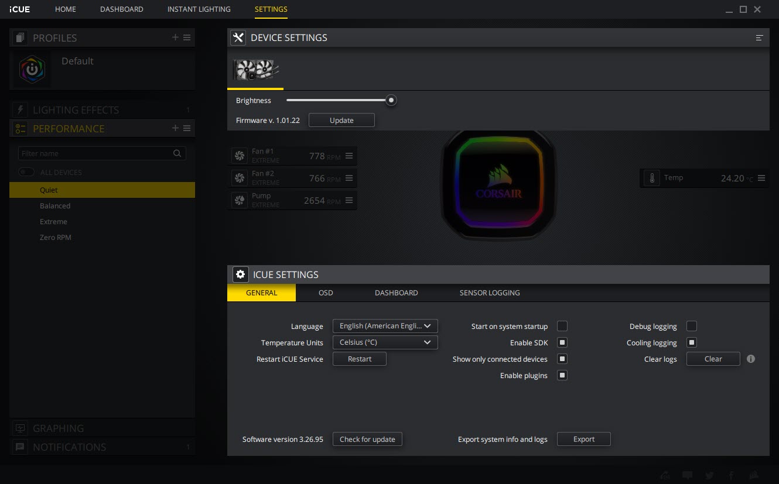Select the Hydro cooler device thumbnail

coord(255,70)
